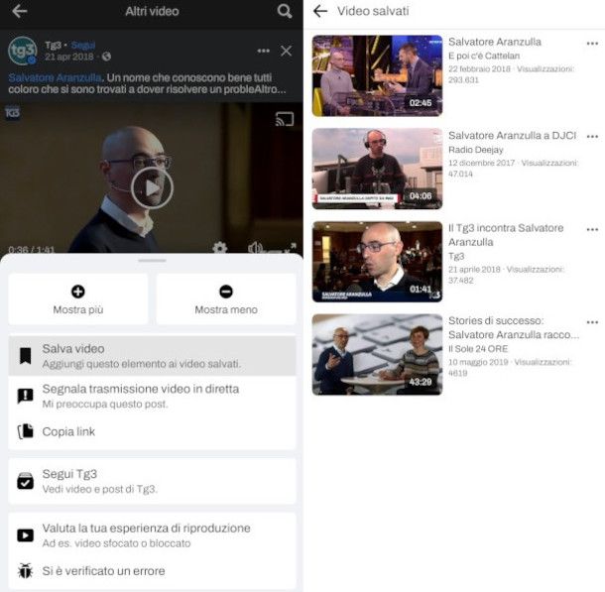
Task: Open options for Il Tg3 incontra video
Action: [592, 229]
